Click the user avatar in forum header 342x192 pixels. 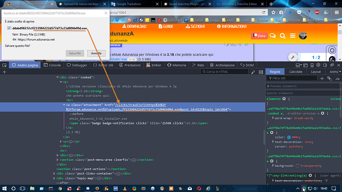tap(303, 36)
